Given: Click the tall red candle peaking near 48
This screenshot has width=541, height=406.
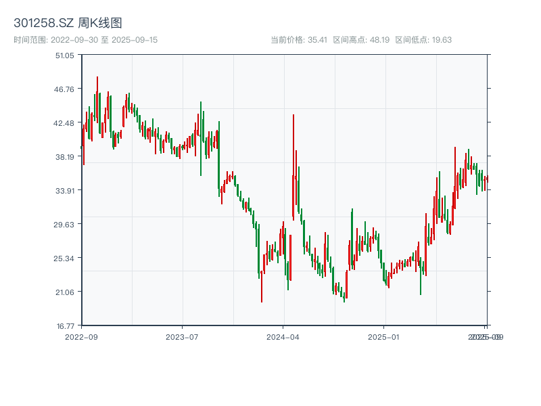Looking at the screenshot, I should (97, 99).
